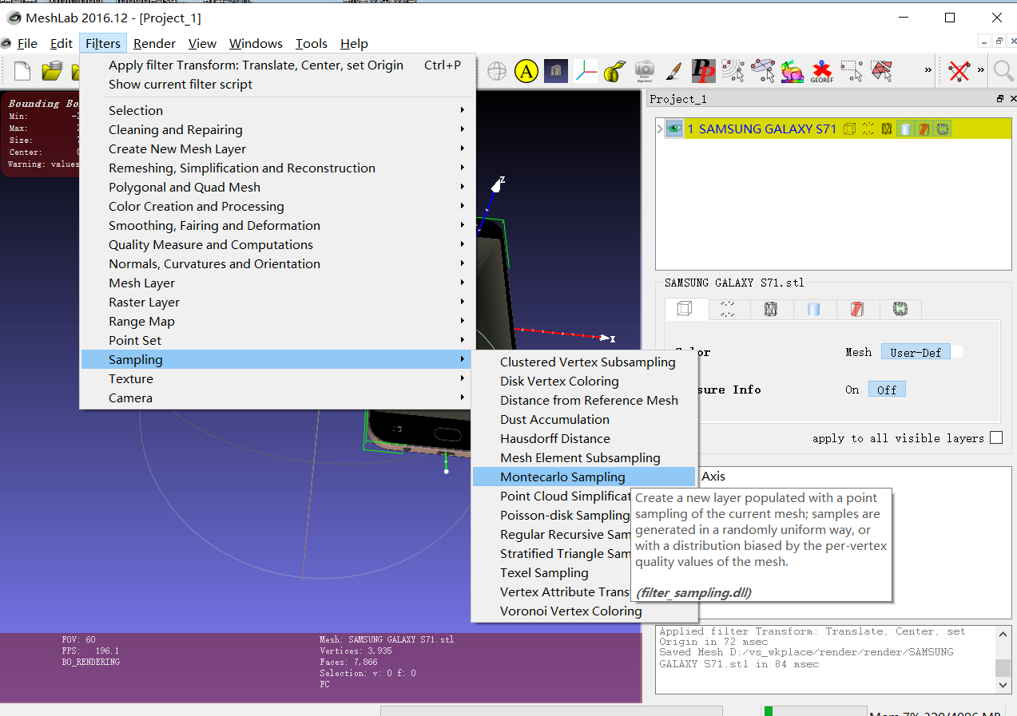Open Remeshing, Simplification and Reconstruction submenu

click(278, 168)
